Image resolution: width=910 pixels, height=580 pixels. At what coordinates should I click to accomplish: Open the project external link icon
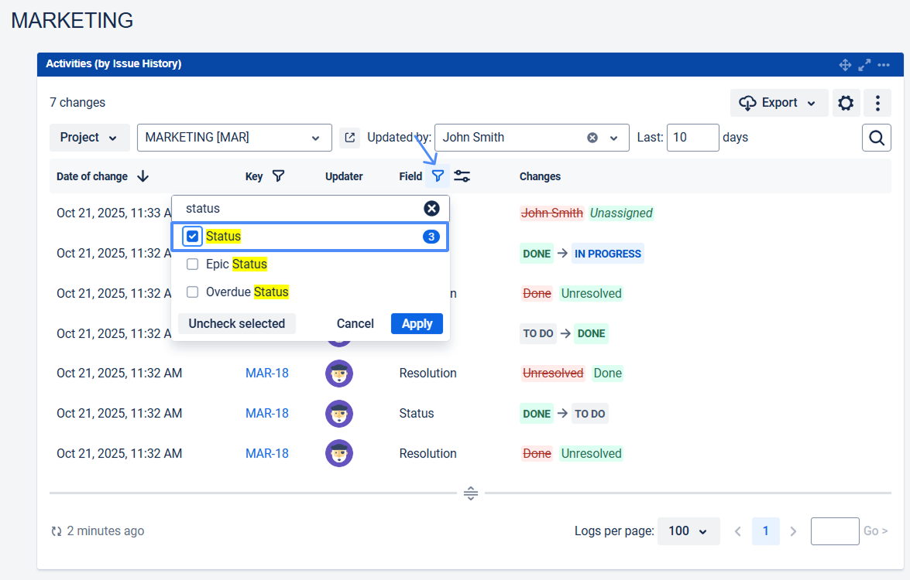coord(350,138)
